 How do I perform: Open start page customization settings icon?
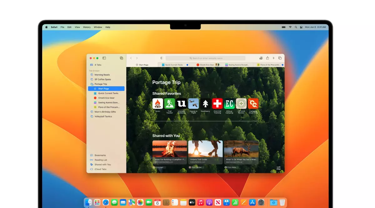(x=278, y=168)
